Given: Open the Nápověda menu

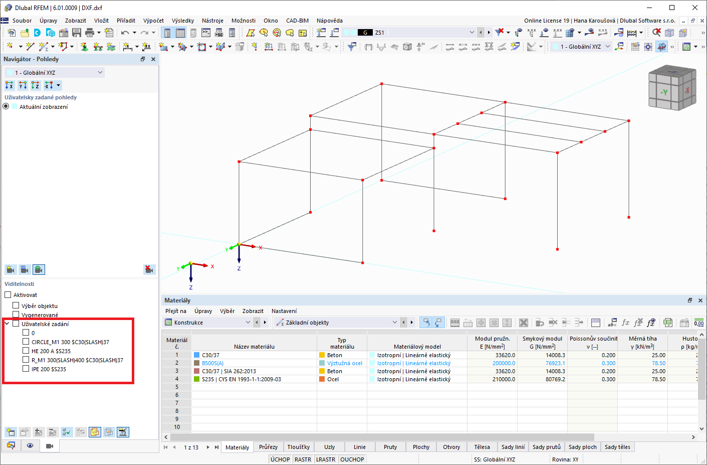Looking at the screenshot, I should pos(330,21).
